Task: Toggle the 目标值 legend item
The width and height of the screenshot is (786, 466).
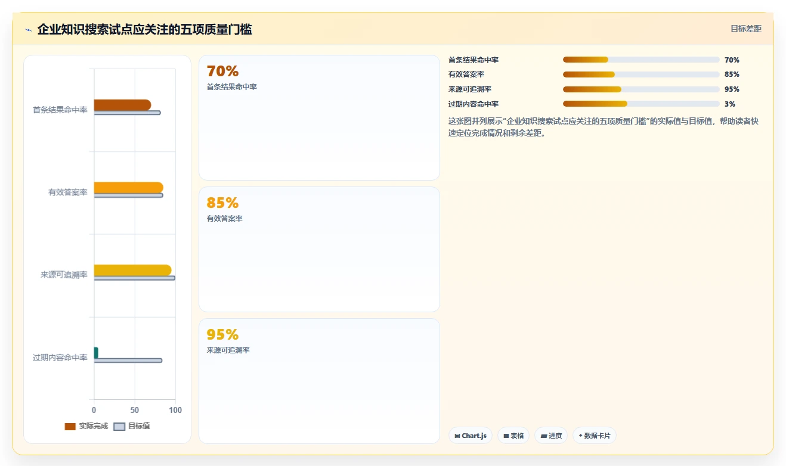Action: click(x=132, y=427)
